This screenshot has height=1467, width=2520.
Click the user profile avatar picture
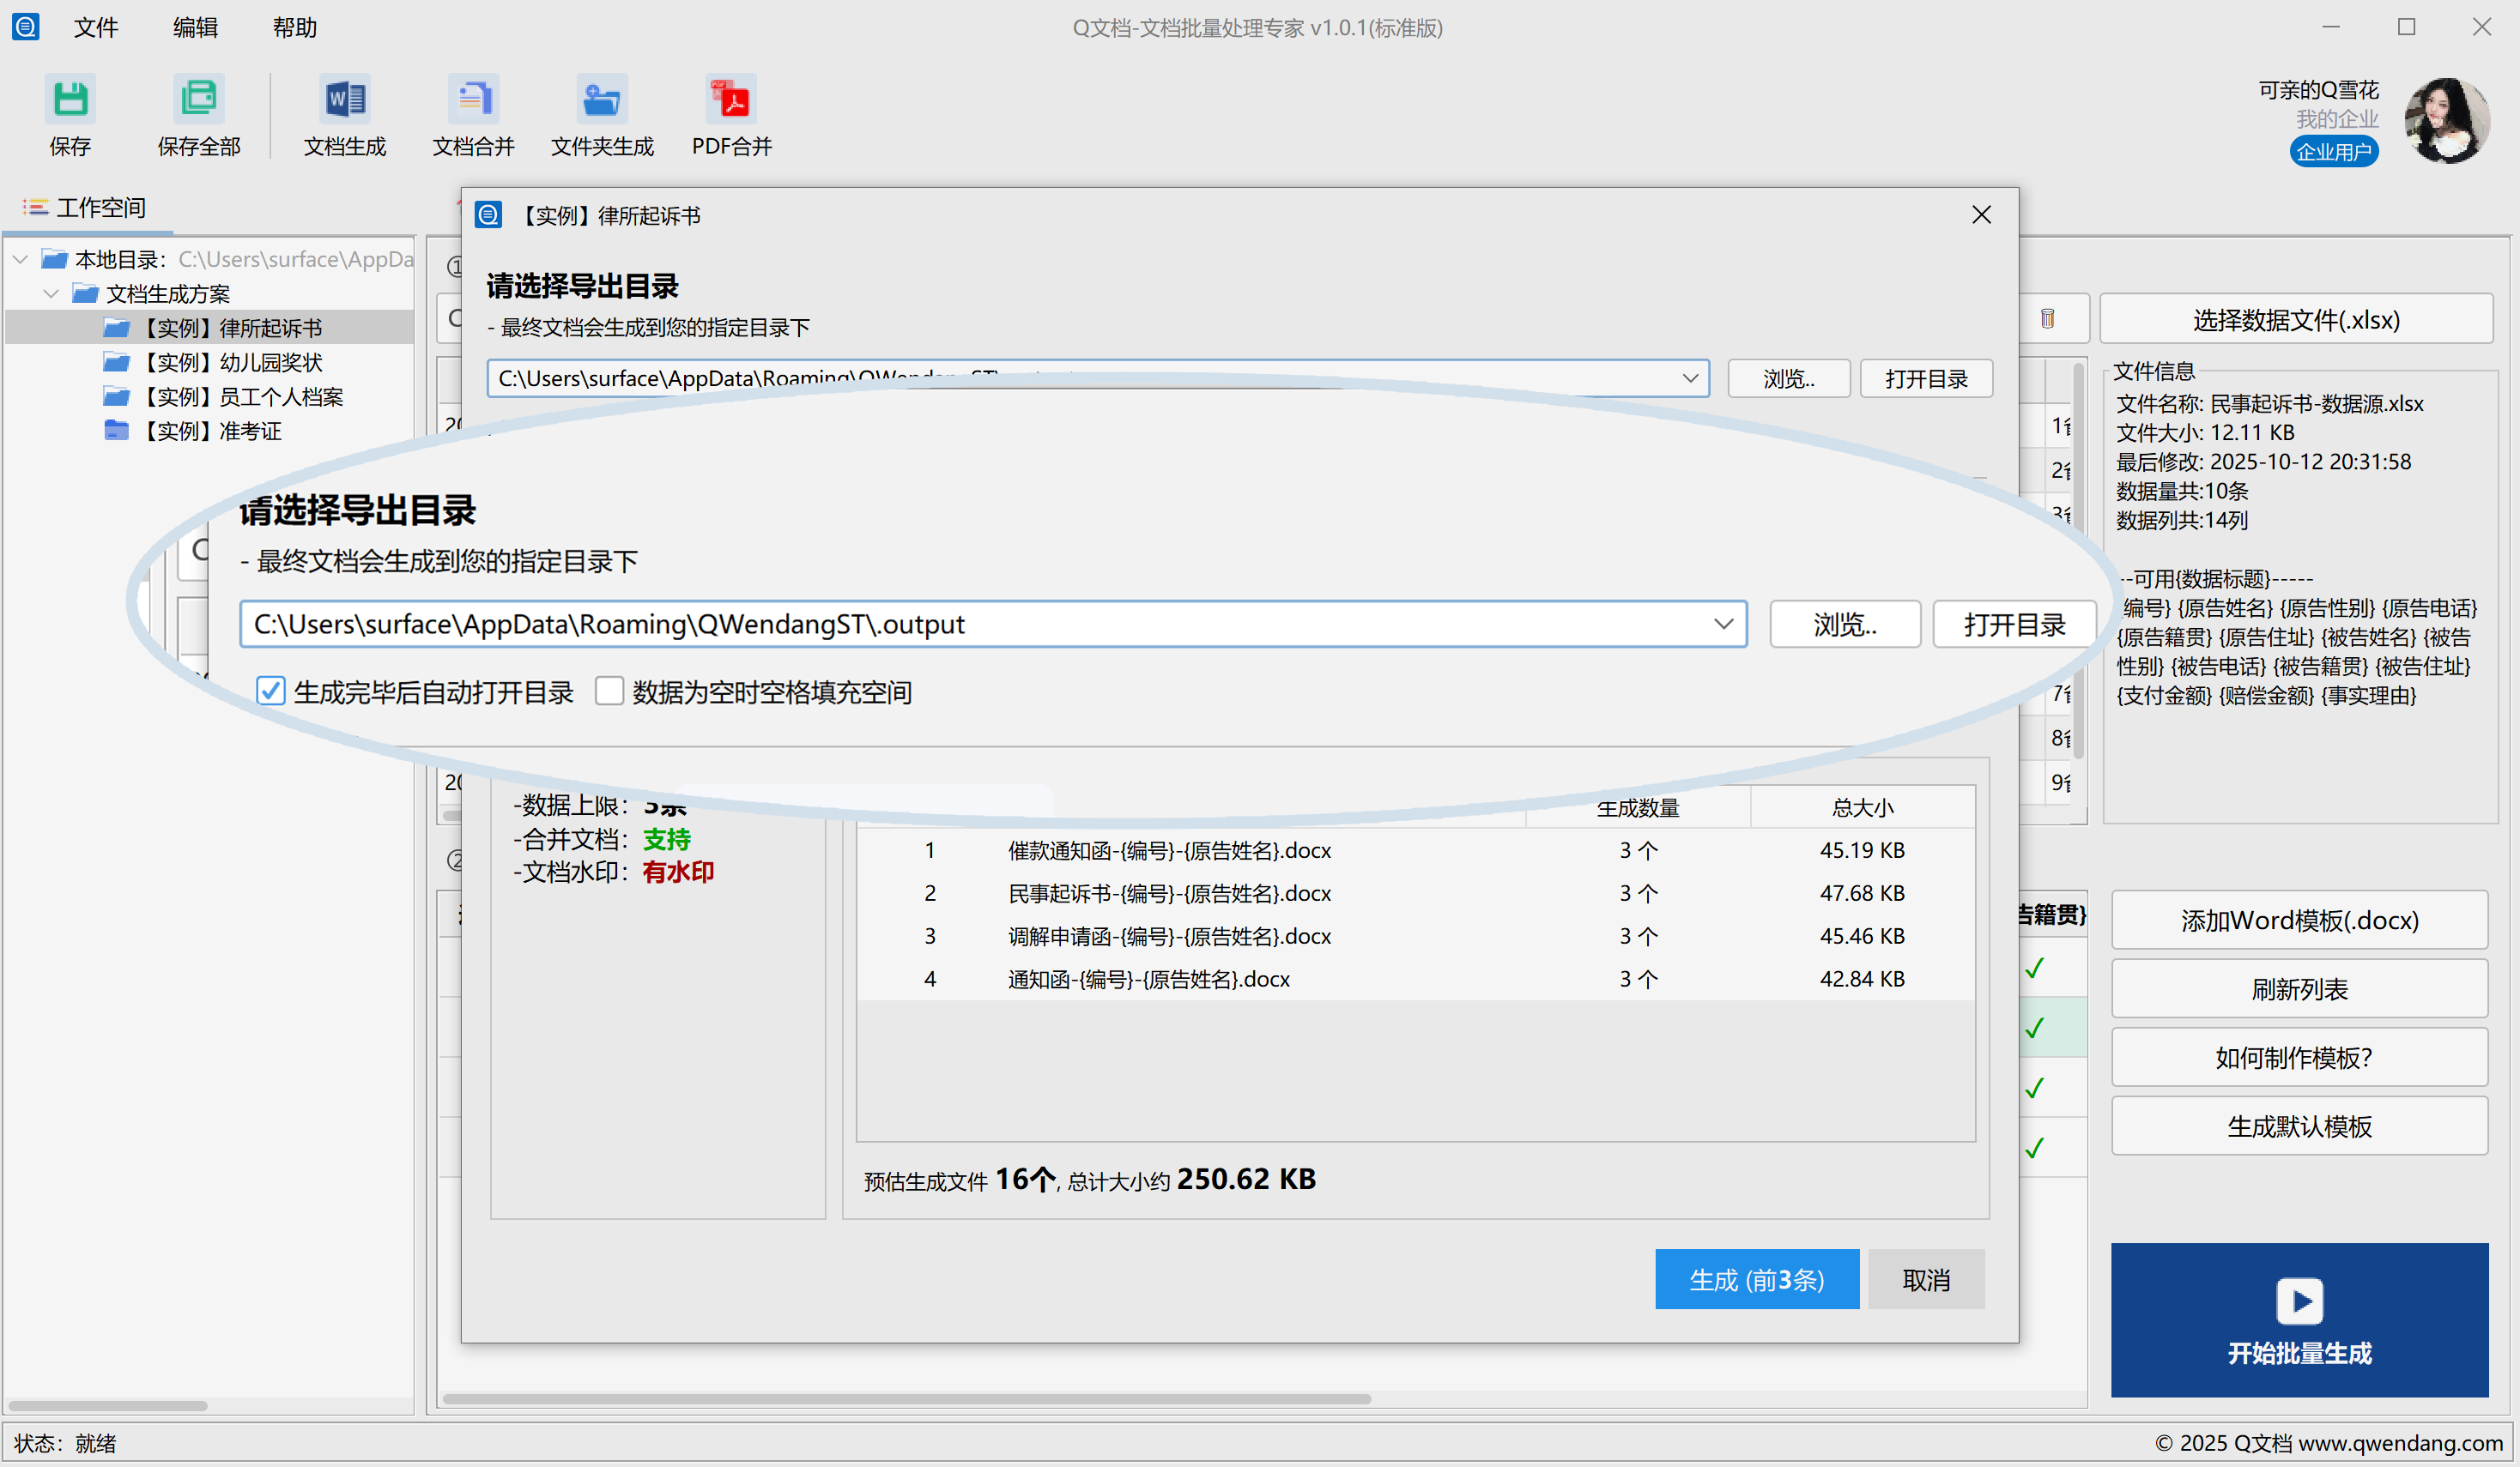(2446, 120)
